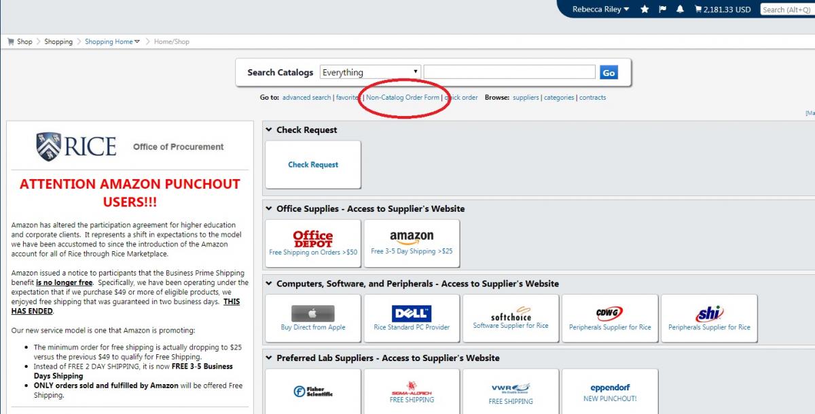
Task: Open Rebecca Riley user menu
Action: 600,10
